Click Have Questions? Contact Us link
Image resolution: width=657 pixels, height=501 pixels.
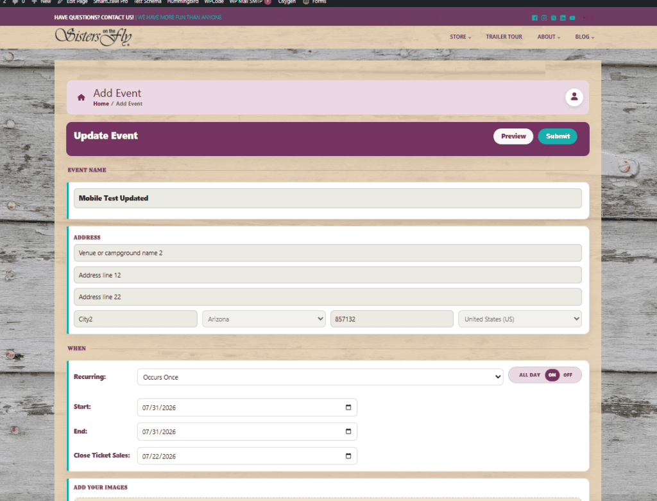pyautogui.click(x=94, y=17)
